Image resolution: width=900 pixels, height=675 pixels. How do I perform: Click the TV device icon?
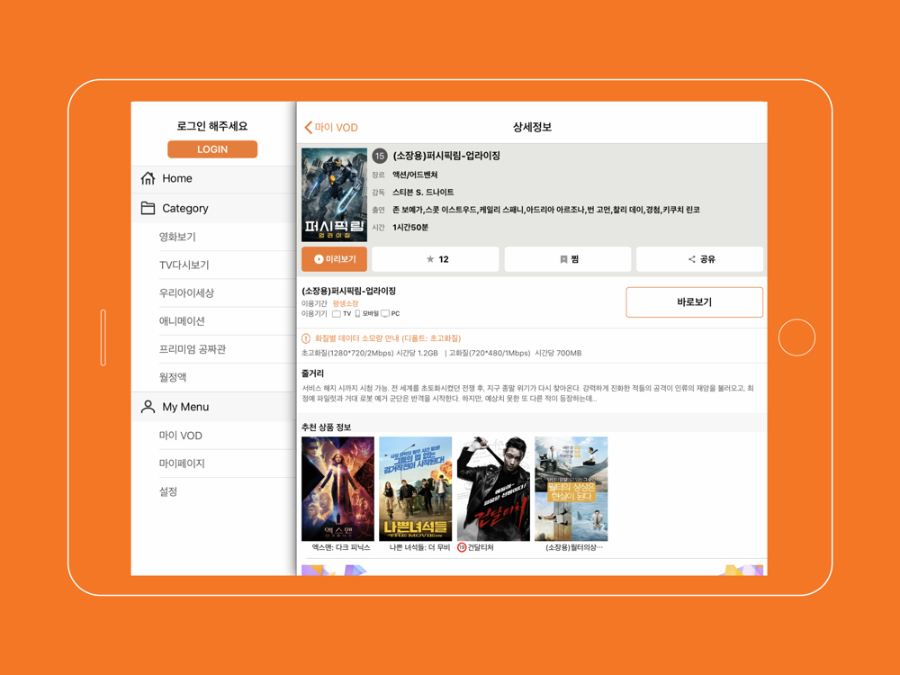(337, 314)
